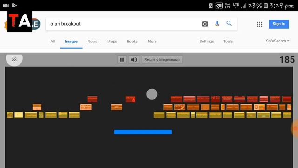Open search Settings
This screenshot has width=298, height=168.
click(207, 42)
